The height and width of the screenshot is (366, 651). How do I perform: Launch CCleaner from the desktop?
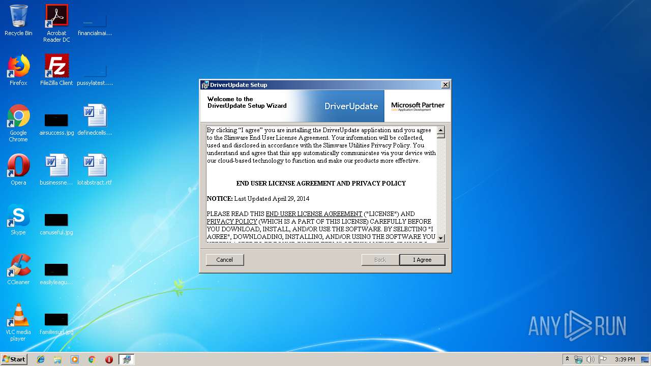[18, 269]
